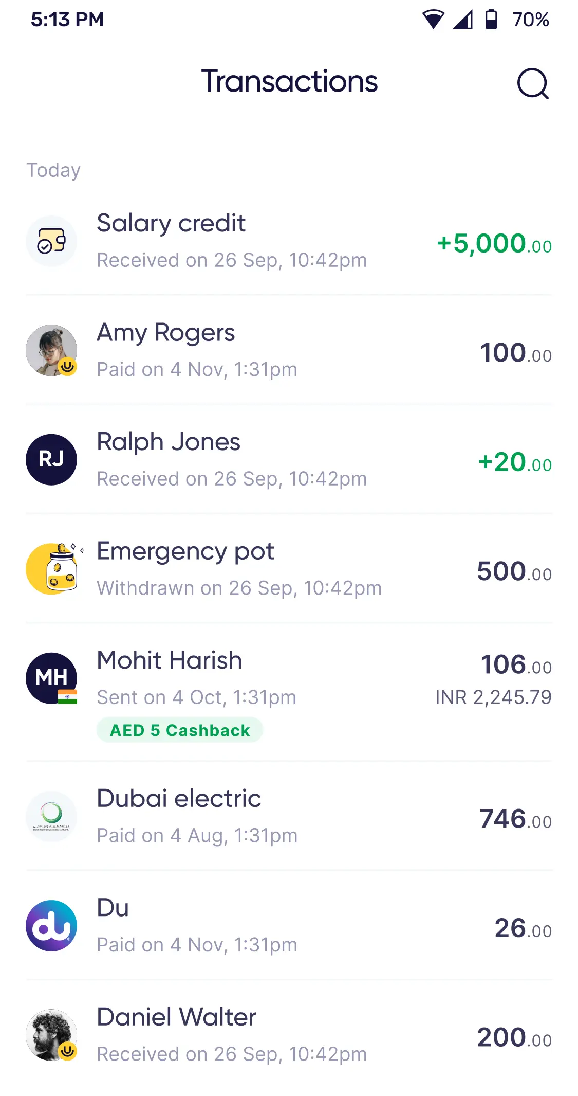
Task: Open the Salary credit transaction
Action: 231,241
